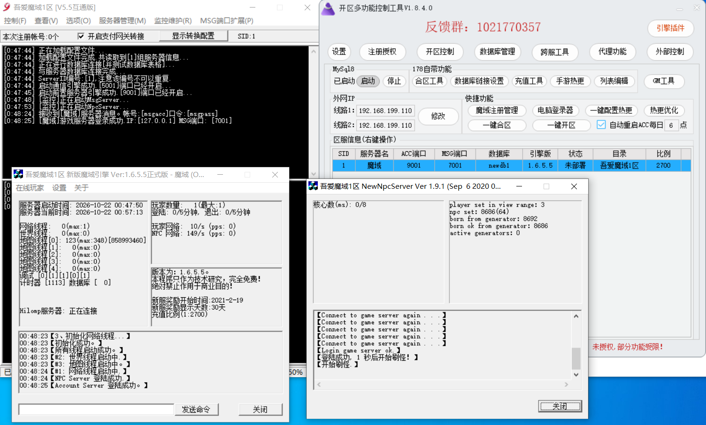Open 手游热更
Image resolution: width=706 pixels, height=425 pixels.
(x=570, y=81)
